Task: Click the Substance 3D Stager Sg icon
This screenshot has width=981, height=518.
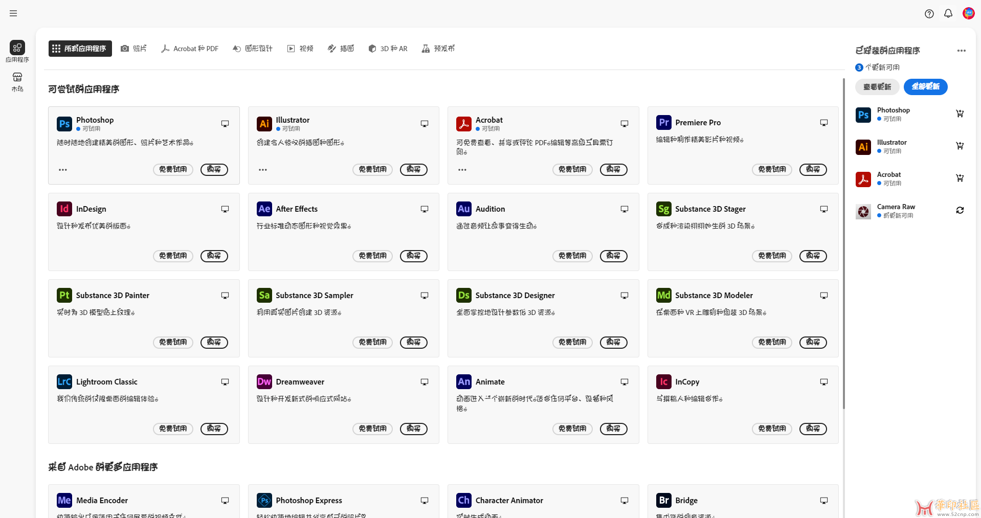Action: point(664,209)
